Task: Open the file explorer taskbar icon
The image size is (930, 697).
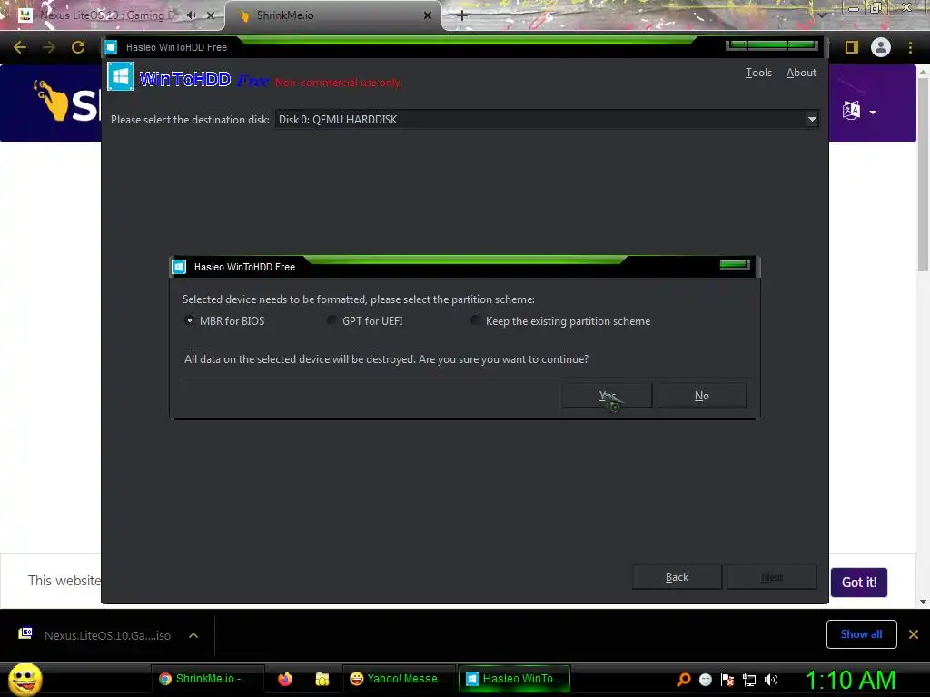Action: click(322, 679)
